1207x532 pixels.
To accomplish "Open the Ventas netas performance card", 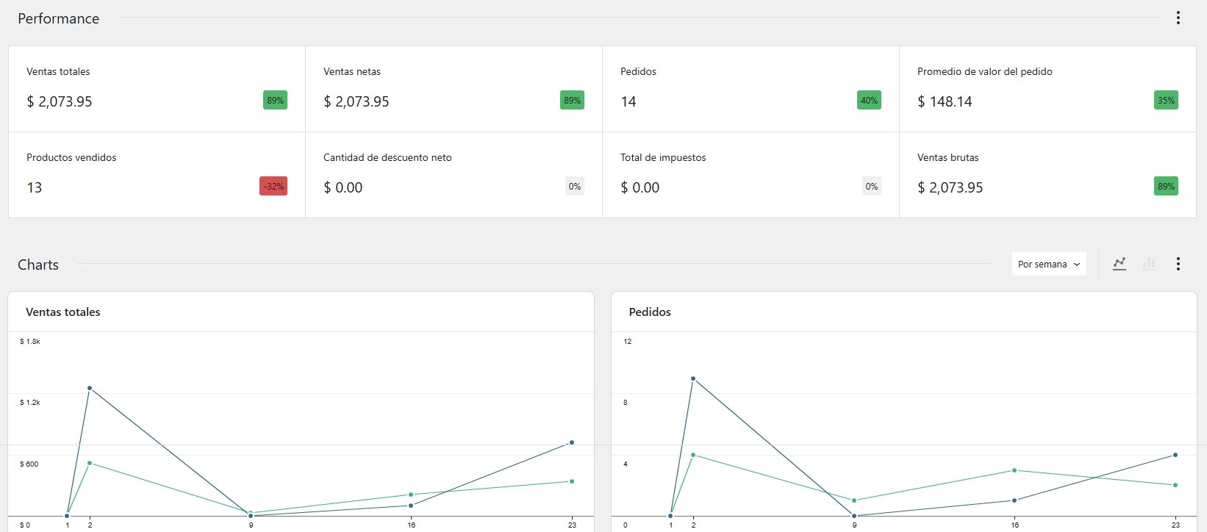I will 454,89.
